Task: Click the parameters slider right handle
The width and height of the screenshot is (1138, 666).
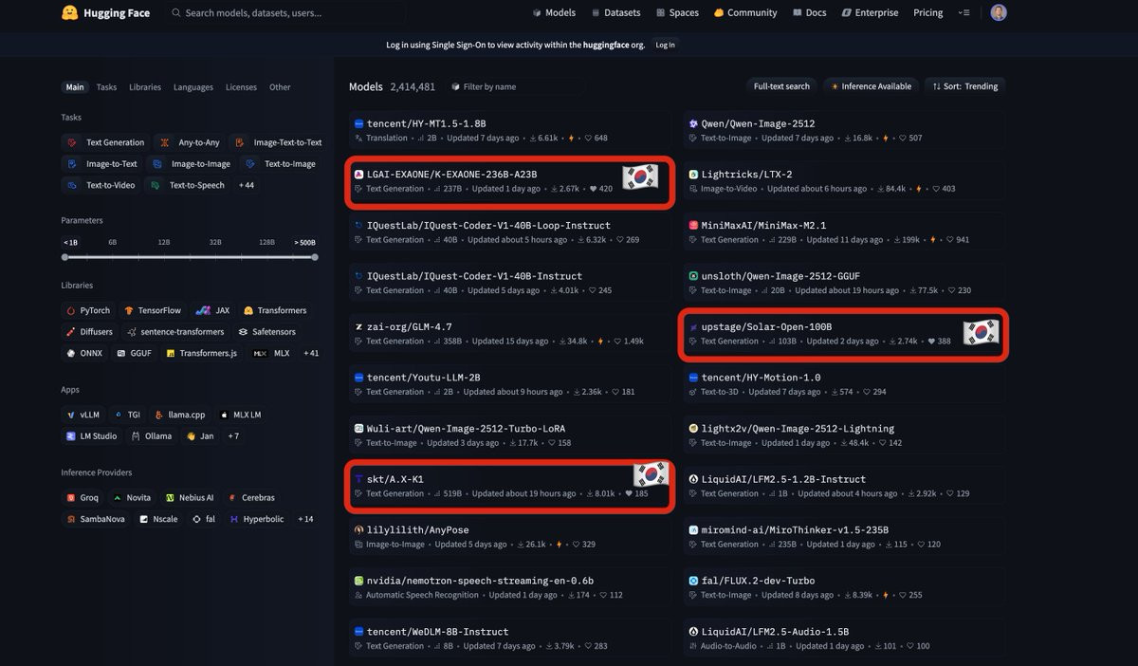Action: click(x=315, y=257)
